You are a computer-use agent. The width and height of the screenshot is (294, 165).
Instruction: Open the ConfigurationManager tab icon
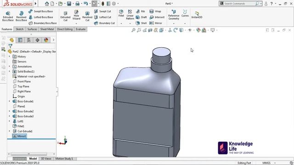point(28,40)
